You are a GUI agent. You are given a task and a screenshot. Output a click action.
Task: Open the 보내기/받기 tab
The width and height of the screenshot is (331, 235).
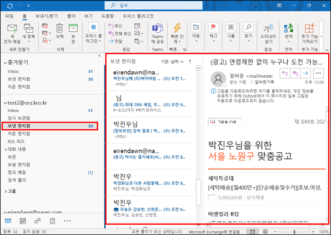click(47, 16)
